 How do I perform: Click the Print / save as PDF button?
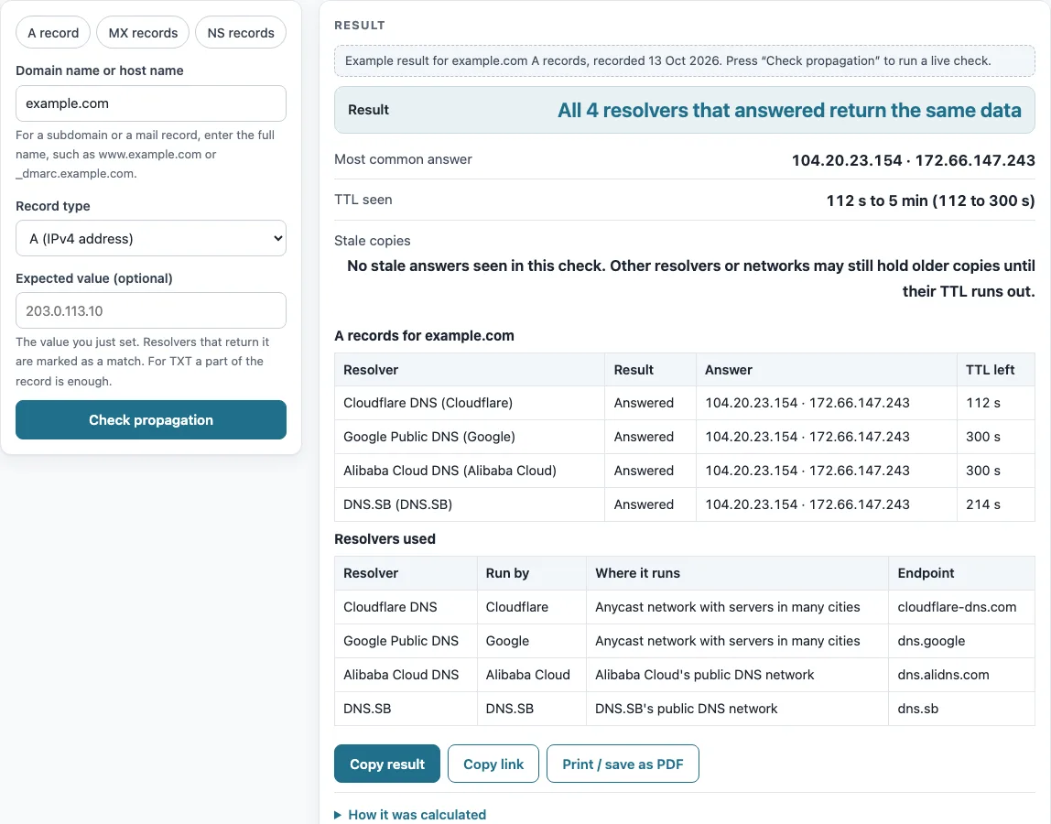tap(623, 764)
